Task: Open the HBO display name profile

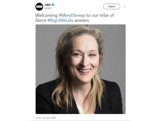Action: click(x=48, y=5)
